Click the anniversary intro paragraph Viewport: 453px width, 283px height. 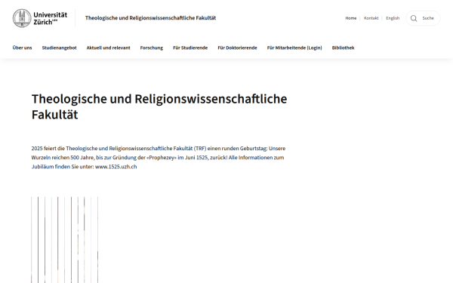coord(159,158)
